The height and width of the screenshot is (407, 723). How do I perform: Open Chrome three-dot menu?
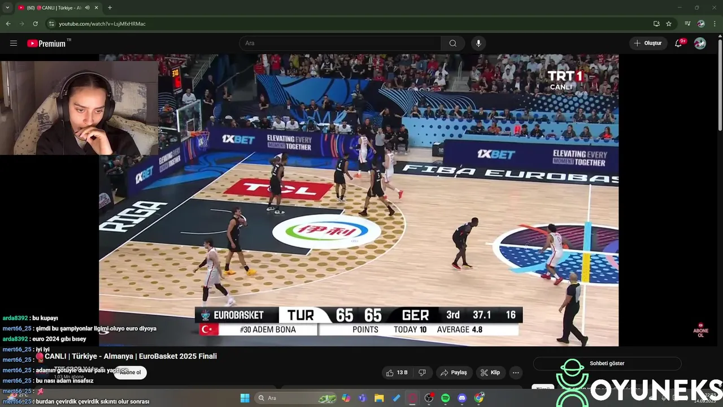(x=715, y=24)
